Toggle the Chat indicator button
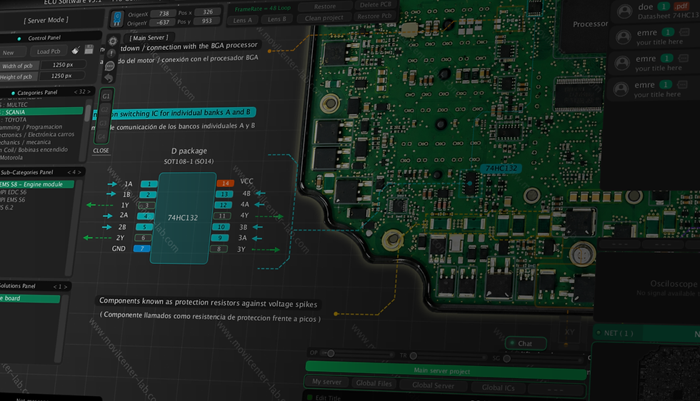This screenshot has width=700, height=401. point(526,343)
